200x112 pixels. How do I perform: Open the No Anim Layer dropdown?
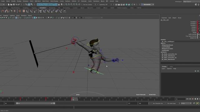coord(172,103)
